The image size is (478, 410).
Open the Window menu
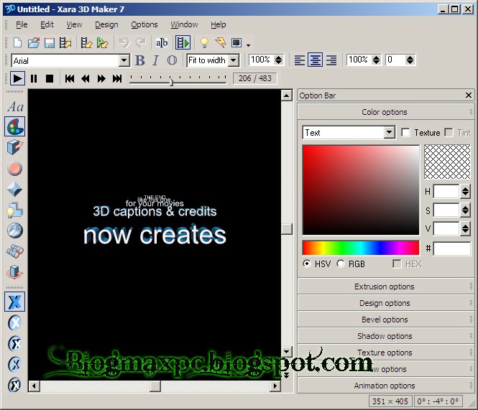tap(184, 24)
